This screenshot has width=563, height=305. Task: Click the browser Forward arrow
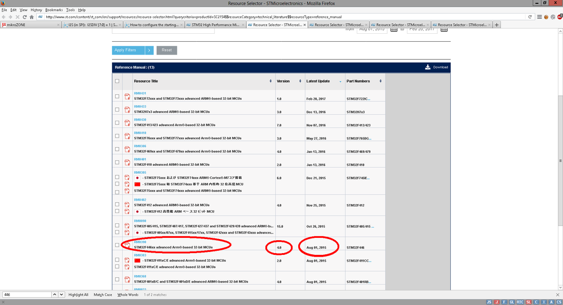coord(10,17)
